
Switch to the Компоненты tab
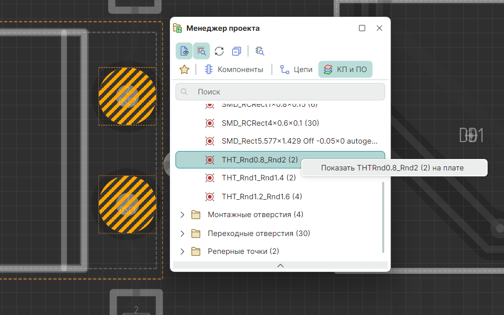tap(234, 70)
